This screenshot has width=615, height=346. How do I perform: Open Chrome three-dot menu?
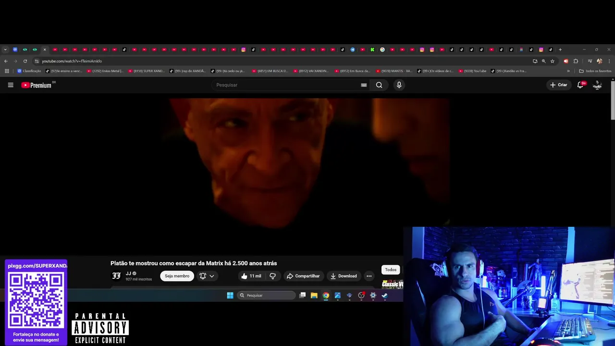pos(609,61)
